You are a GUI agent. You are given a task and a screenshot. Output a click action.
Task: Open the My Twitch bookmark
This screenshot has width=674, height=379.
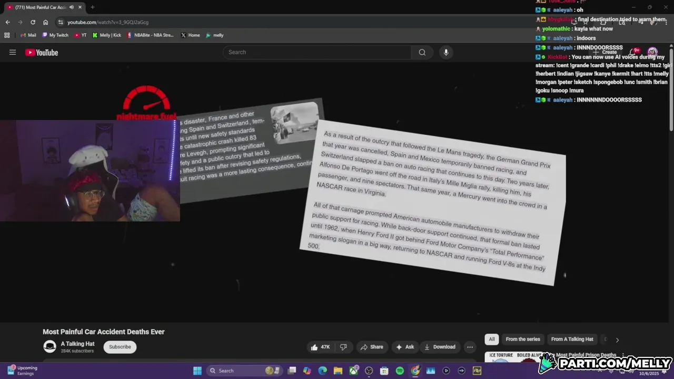[x=55, y=35]
